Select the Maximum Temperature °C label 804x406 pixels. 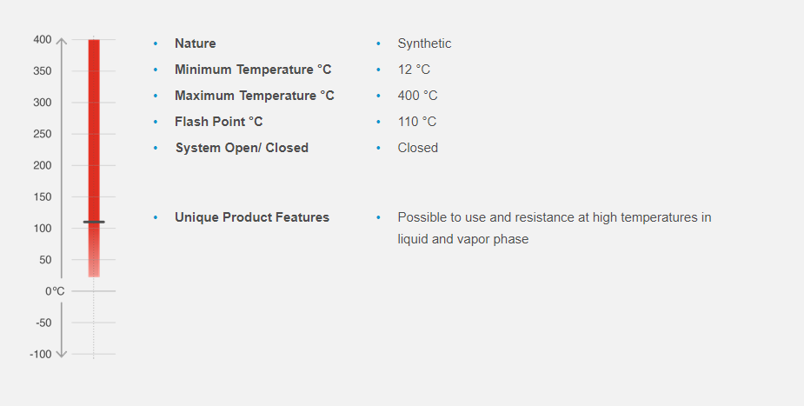point(254,96)
